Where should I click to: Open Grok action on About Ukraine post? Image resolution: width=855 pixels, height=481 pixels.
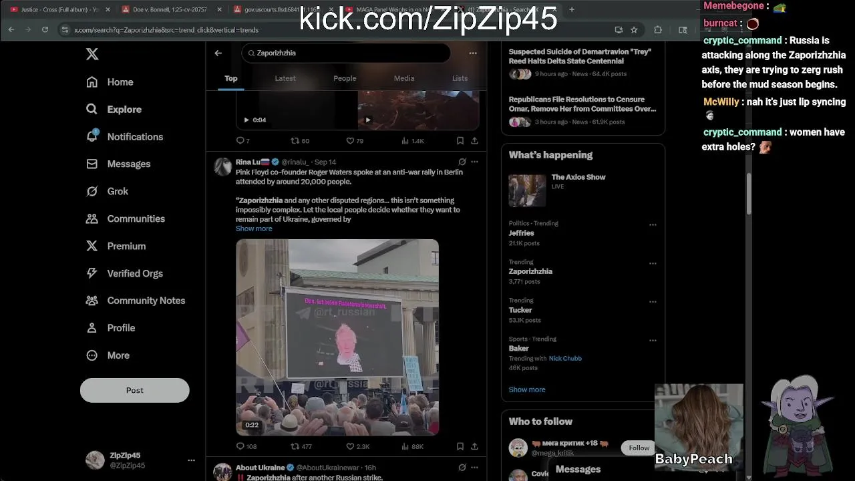462,468
